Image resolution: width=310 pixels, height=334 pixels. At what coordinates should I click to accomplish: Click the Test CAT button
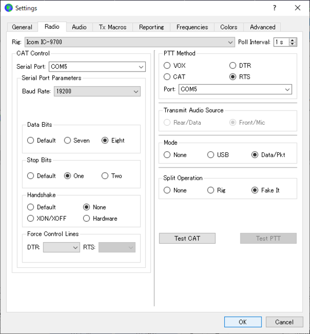pyautogui.click(x=187, y=238)
